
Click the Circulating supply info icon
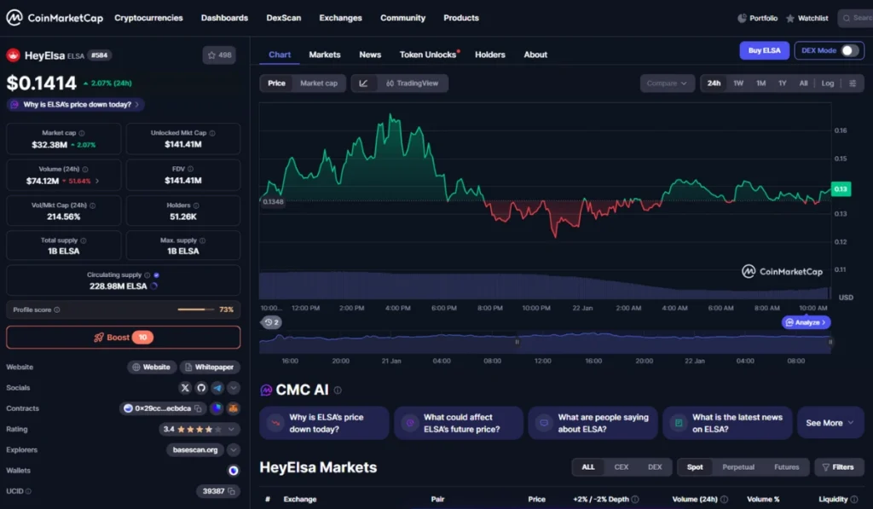147,275
